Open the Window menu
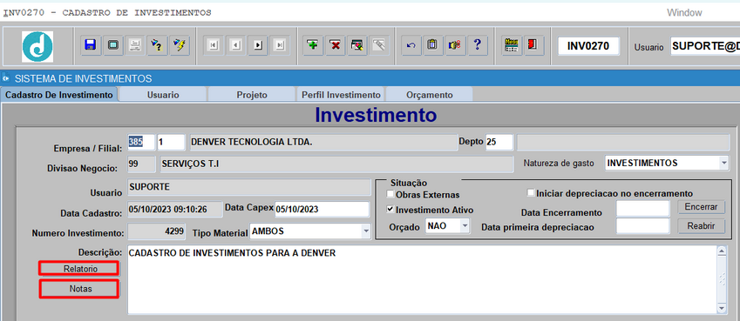 684,13
